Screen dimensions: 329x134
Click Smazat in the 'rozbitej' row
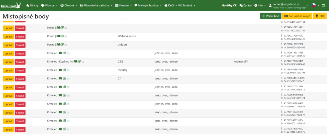click(20, 71)
